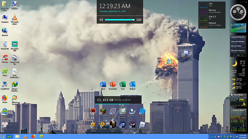Viewport: 248px width, 139px height.
Task: Go to previous feed headlines page
Action: (x=234, y=55)
